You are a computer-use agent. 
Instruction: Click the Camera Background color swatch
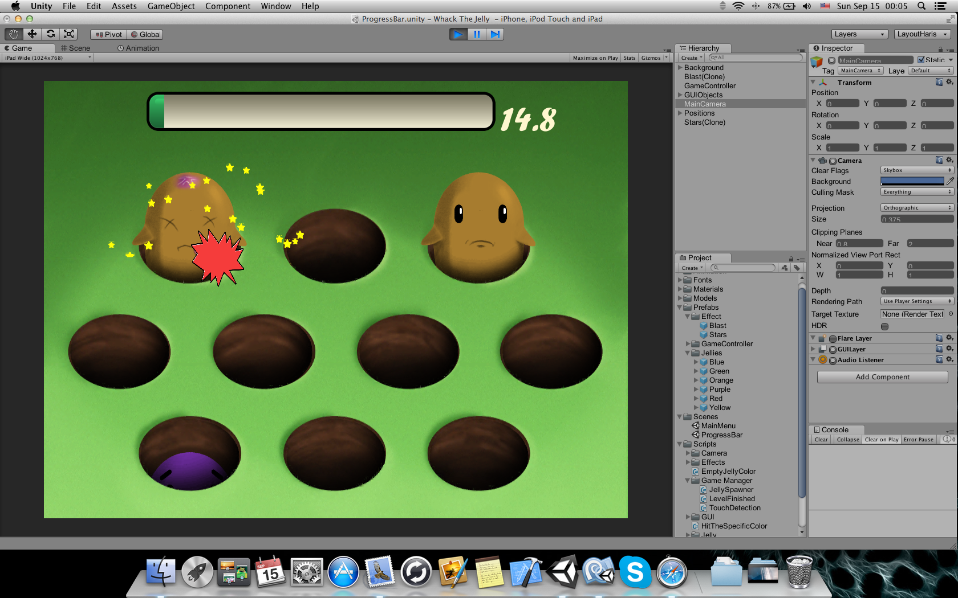(912, 181)
